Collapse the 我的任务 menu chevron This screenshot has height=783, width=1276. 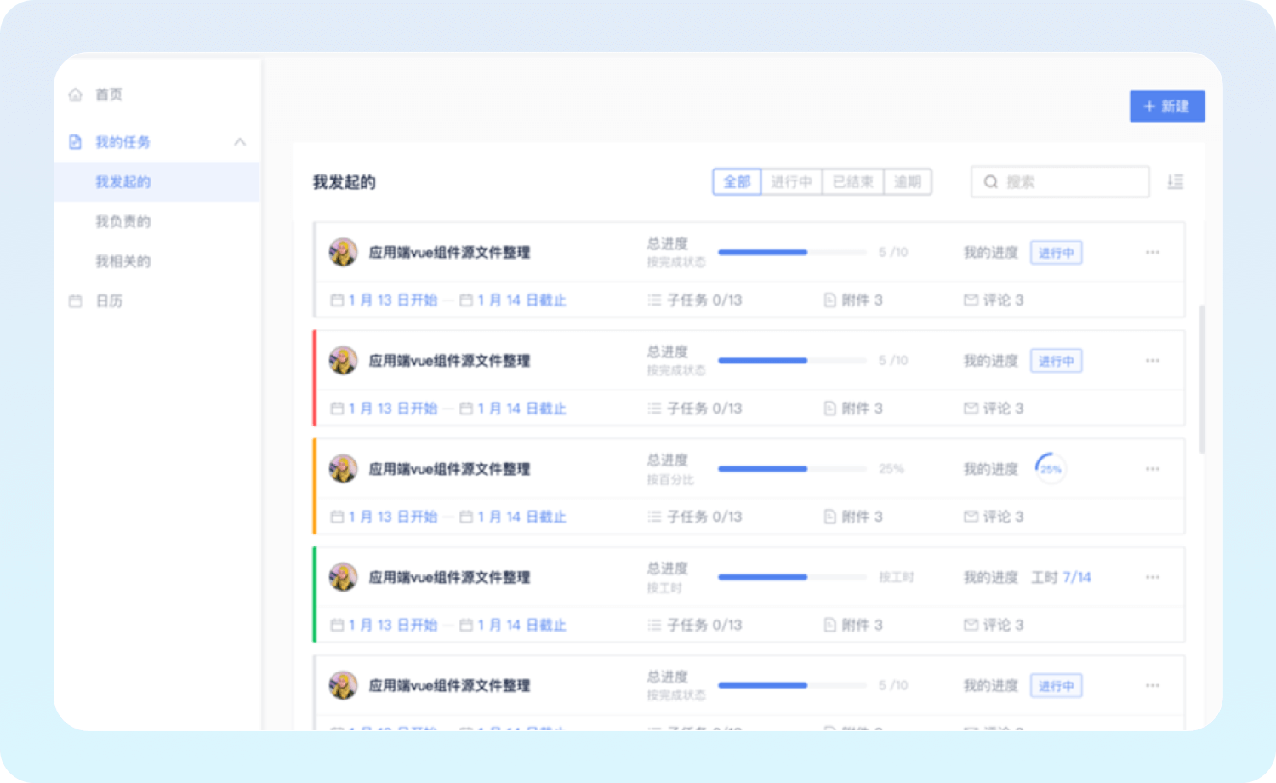pos(240,142)
